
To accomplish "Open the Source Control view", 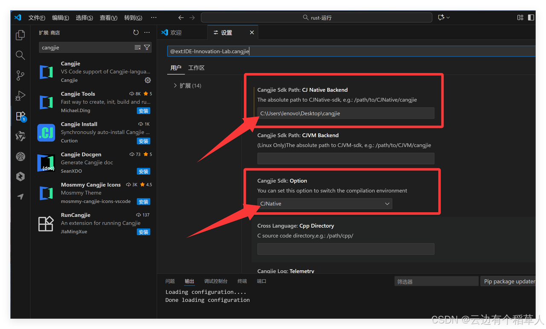I will coord(20,75).
